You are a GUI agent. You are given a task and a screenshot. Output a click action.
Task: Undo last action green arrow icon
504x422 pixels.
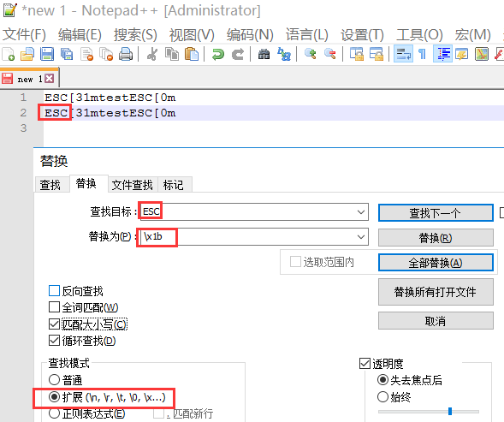tap(218, 54)
